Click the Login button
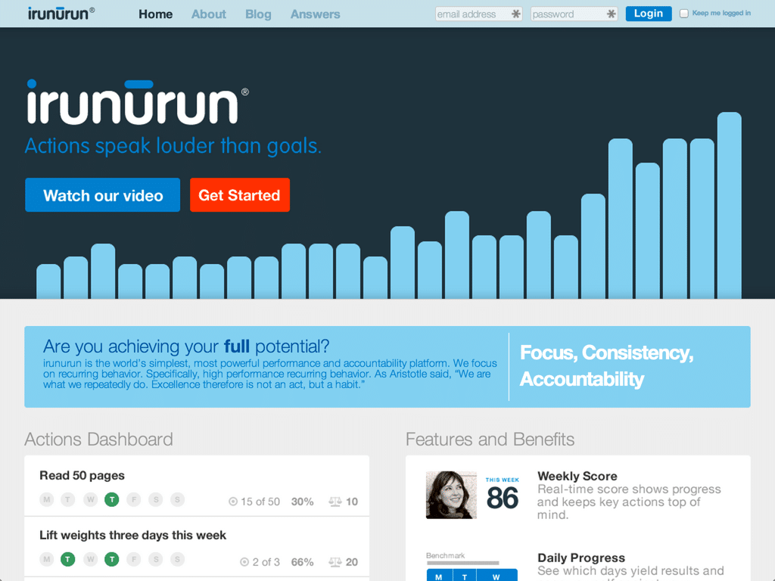Screen dimensions: 775x581 coord(648,14)
